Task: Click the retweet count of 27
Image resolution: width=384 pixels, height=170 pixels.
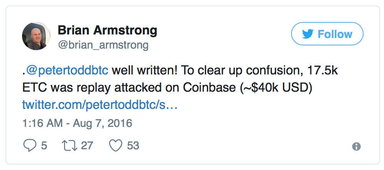Action: pyautogui.click(x=87, y=146)
